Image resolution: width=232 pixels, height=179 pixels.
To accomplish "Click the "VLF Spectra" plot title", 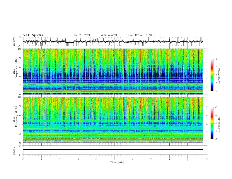I will pyautogui.click(x=33, y=35).
